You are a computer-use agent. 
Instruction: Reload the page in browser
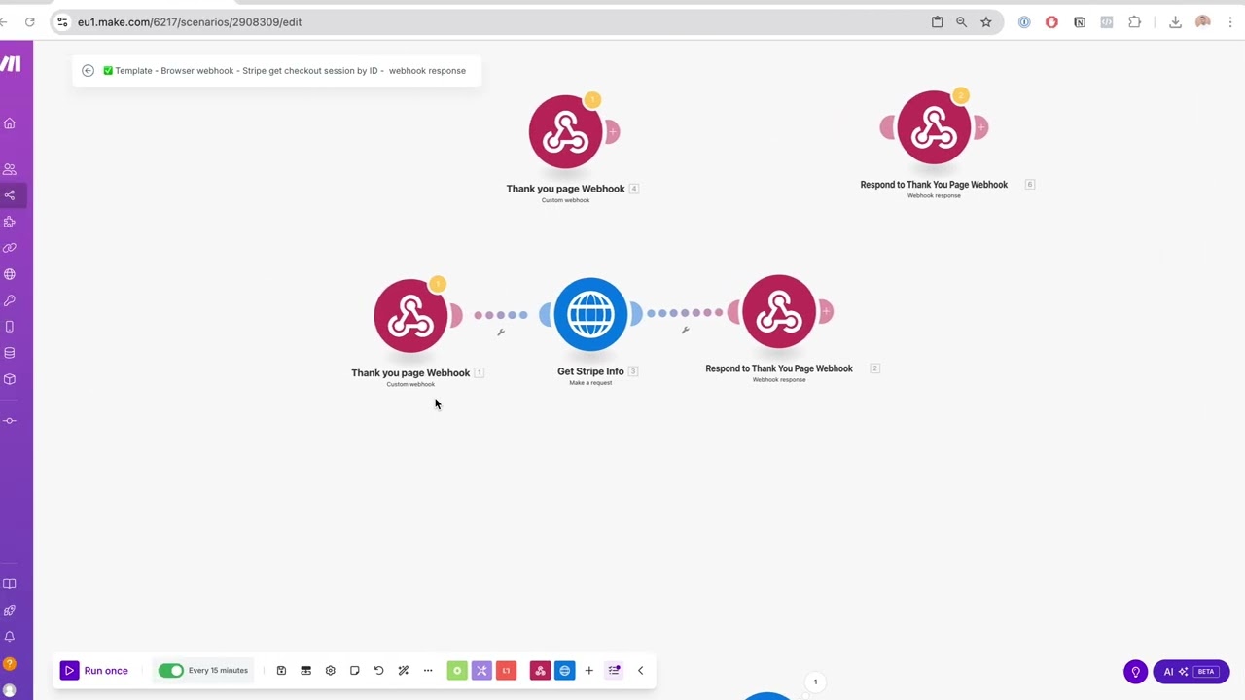pyautogui.click(x=30, y=21)
